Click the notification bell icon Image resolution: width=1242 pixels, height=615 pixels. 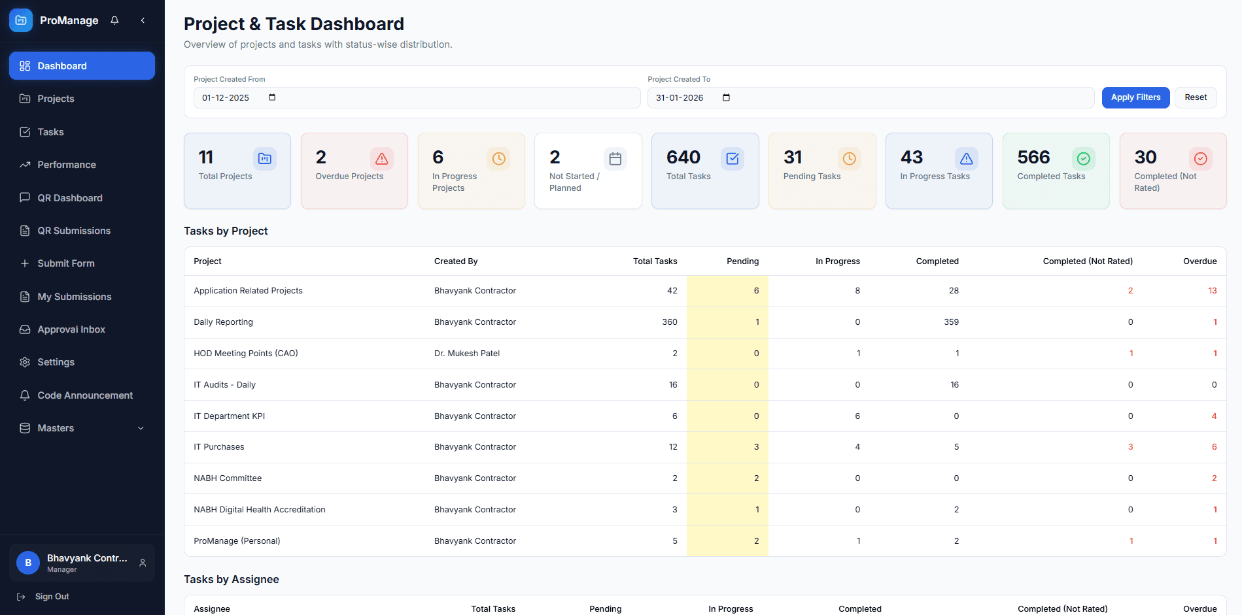tap(114, 20)
